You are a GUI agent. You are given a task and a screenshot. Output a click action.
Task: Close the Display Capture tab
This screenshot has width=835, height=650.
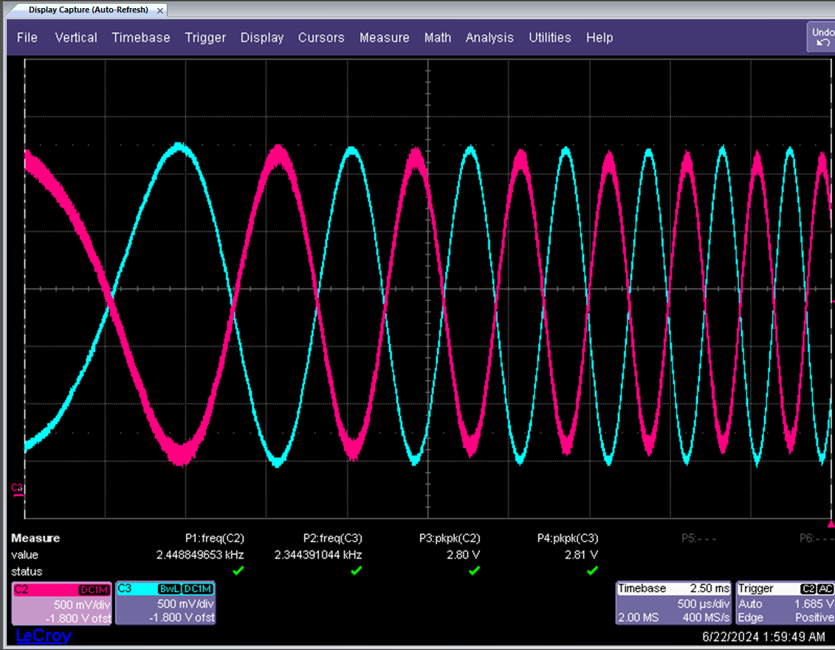point(160,10)
